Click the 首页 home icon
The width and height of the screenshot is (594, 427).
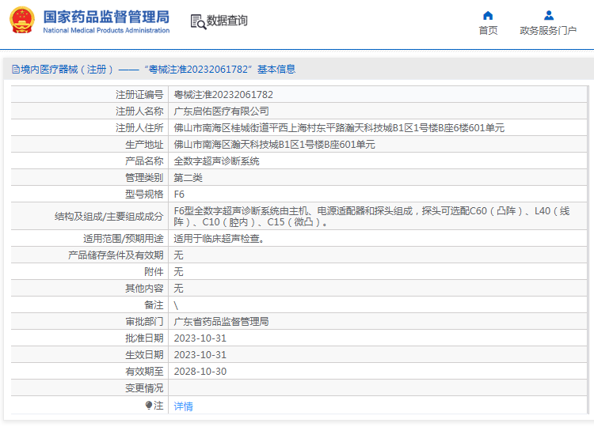coord(488,16)
